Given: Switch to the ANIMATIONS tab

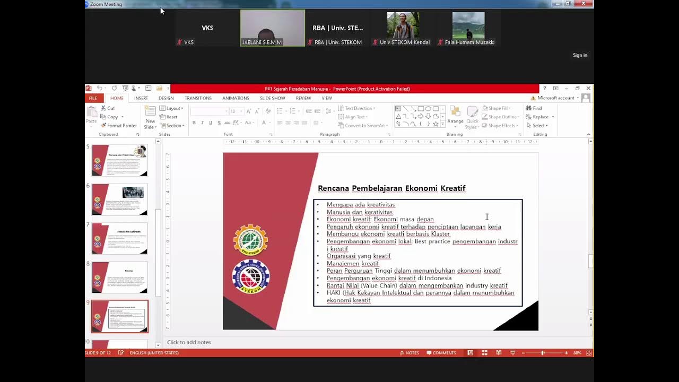Looking at the screenshot, I should point(236,98).
